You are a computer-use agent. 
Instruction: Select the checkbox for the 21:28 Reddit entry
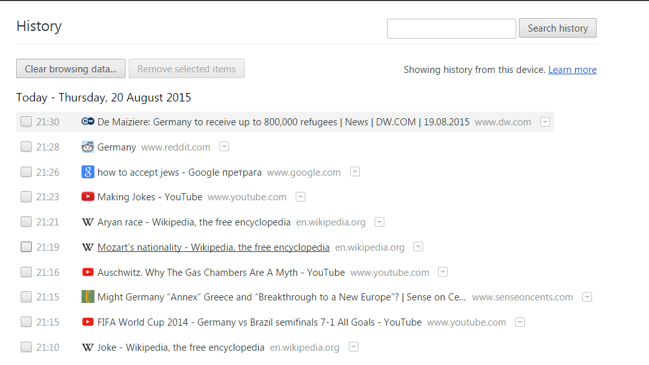(x=26, y=147)
